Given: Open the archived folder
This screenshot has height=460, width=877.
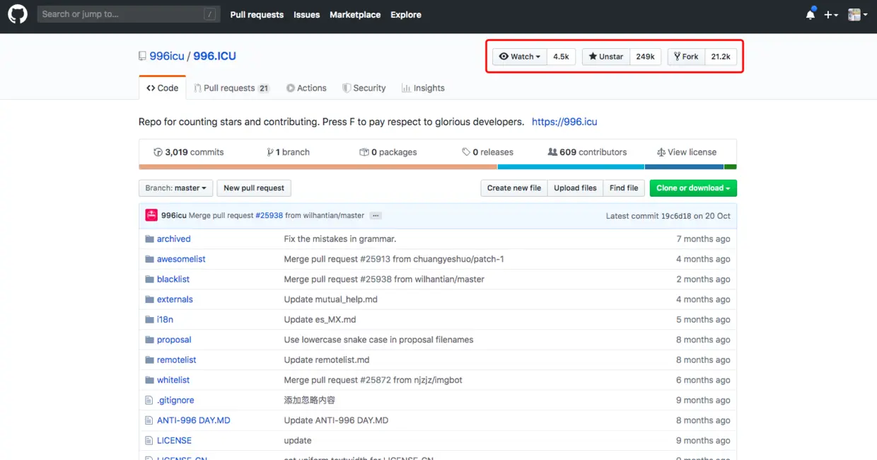Looking at the screenshot, I should coord(174,239).
